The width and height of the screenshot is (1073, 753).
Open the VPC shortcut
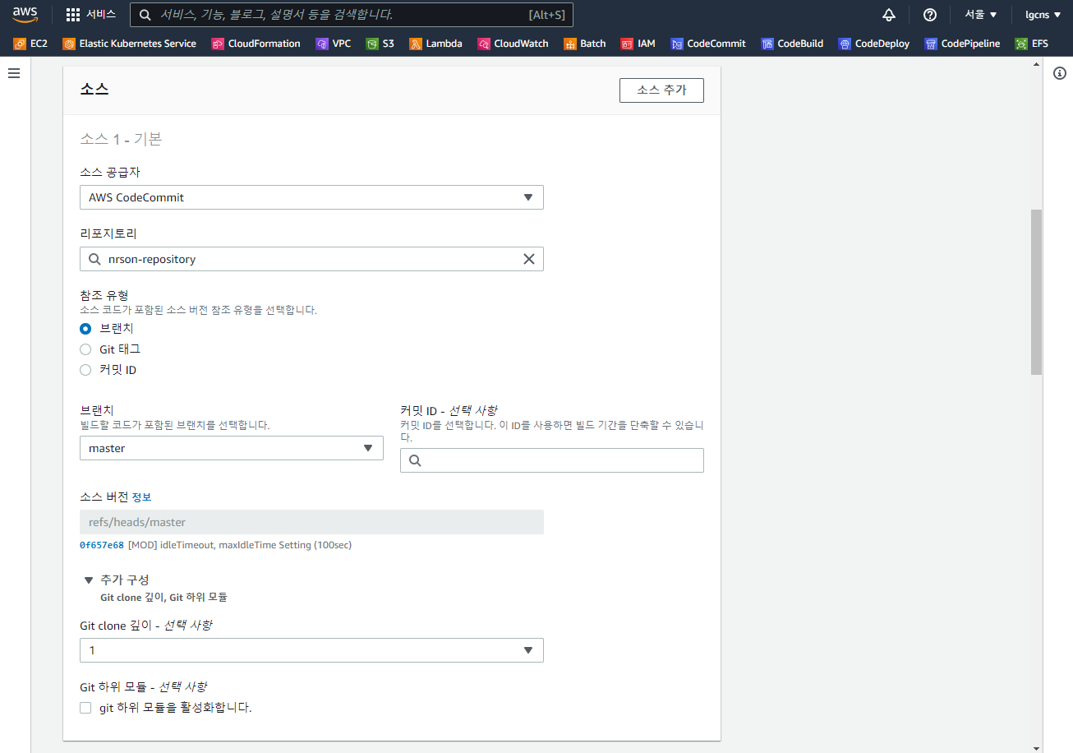[334, 44]
